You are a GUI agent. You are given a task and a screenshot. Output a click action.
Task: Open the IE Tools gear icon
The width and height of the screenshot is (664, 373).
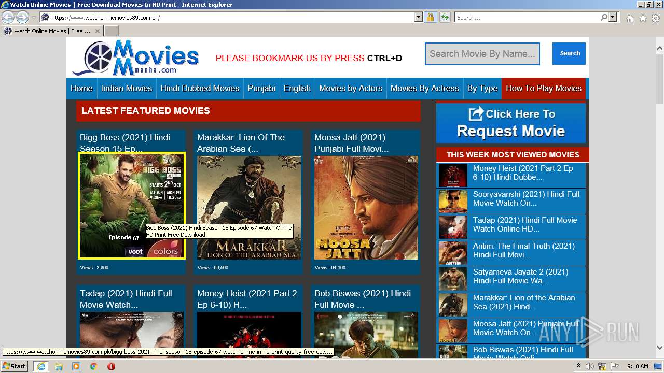pyautogui.click(x=656, y=18)
